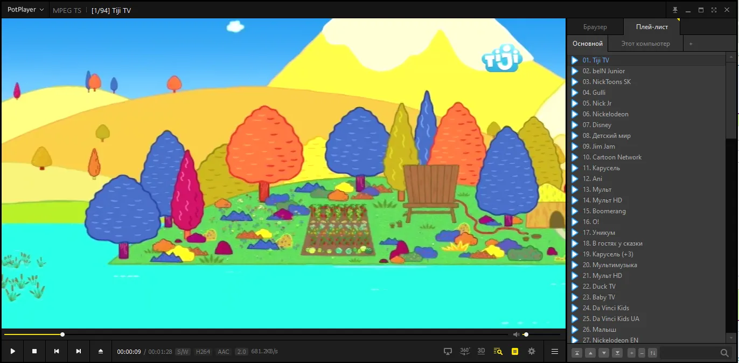
Task: Click the 2.0 audio channel label
Action: pos(241,352)
